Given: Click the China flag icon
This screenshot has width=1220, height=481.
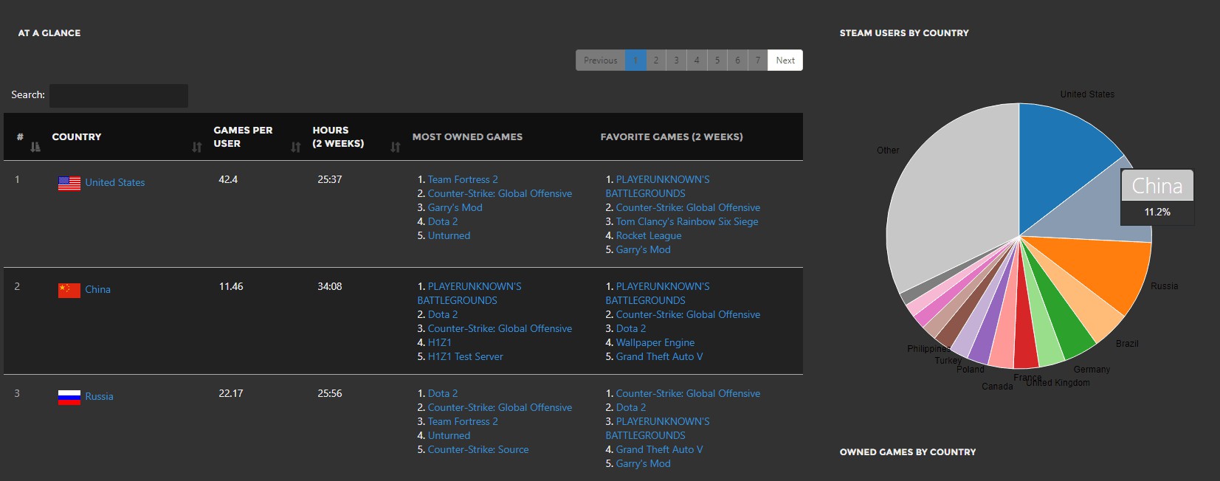Looking at the screenshot, I should pyautogui.click(x=69, y=291).
